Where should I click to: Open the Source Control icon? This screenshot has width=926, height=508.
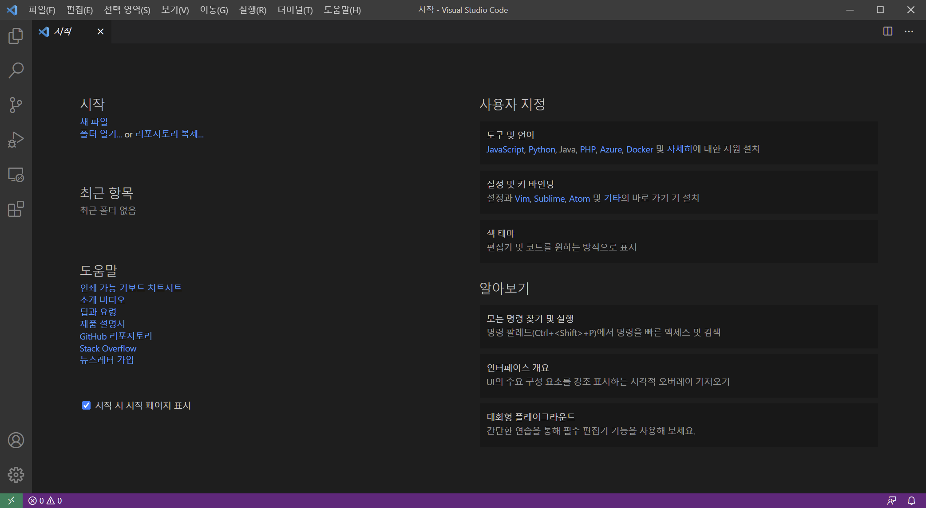click(x=16, y=105)
